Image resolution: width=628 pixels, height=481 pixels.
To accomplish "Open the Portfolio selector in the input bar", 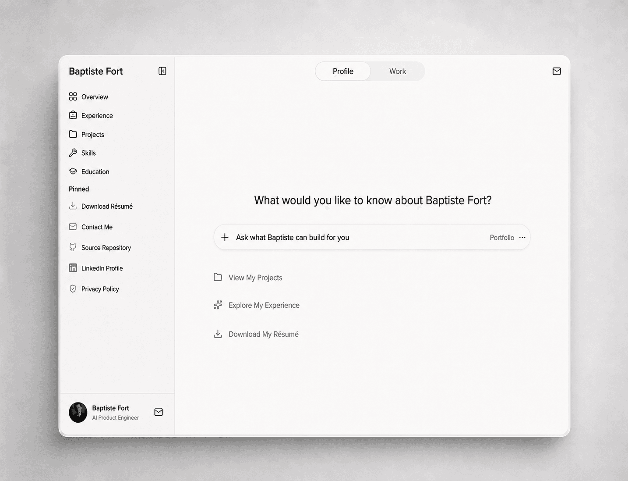I will click(502, 238).
